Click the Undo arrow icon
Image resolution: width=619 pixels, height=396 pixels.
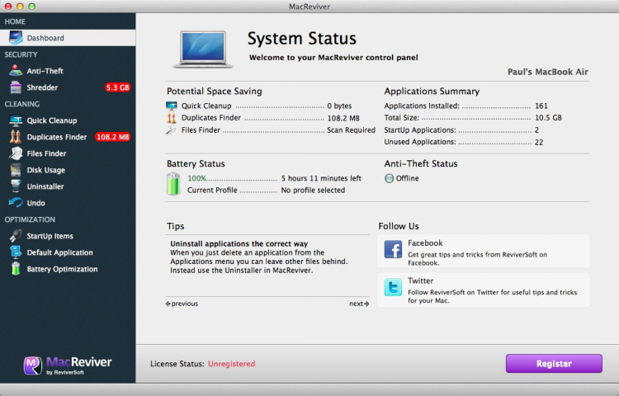(x=16, y=203)
